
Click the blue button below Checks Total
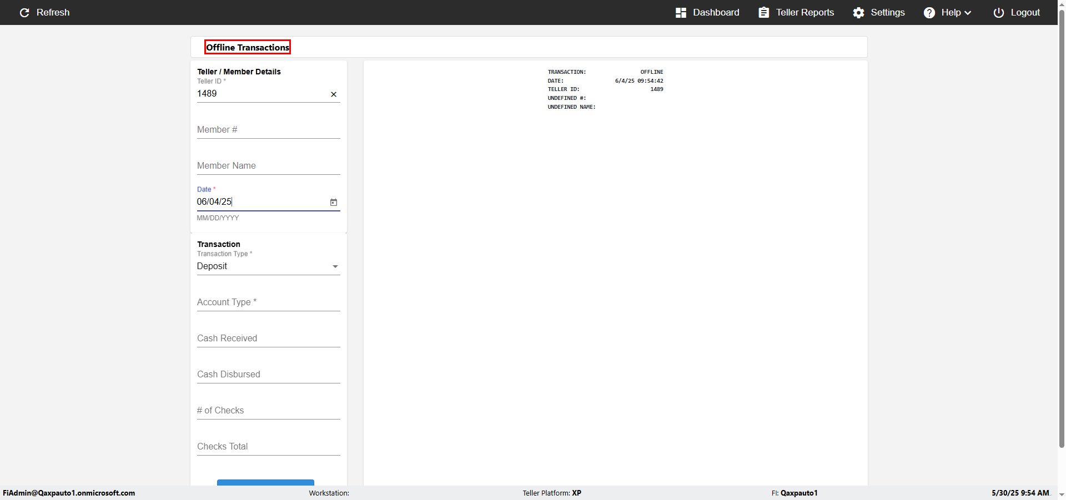pos(265,482)
